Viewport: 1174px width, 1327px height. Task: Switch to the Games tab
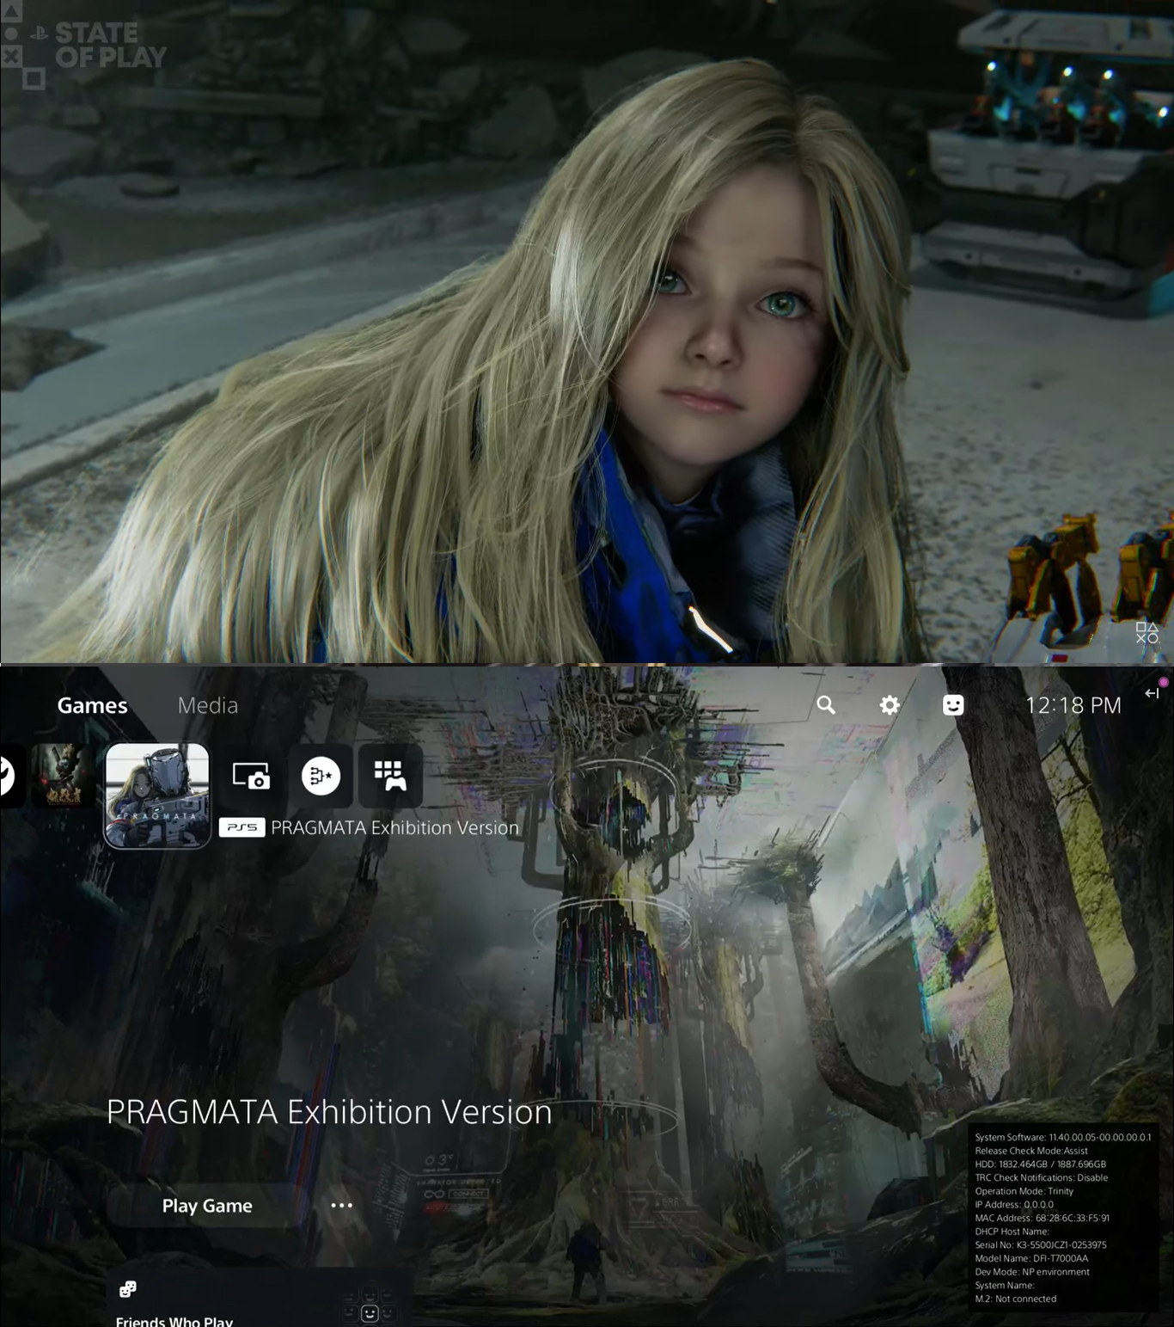pos(92,705)
